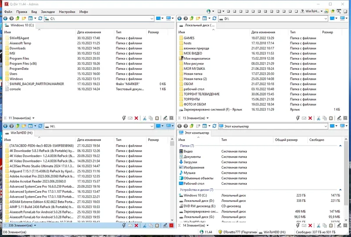Collapse the Папки (7) group
The image size is (351, 237).
[340, 146]
